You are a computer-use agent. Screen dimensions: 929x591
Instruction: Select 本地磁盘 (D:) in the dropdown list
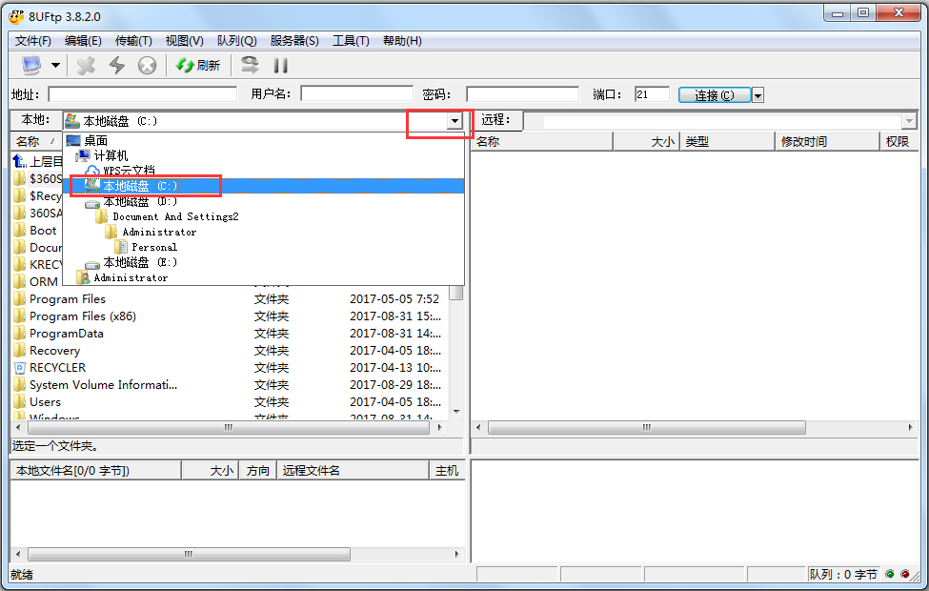pyautogui.click(x=139, y=202)
